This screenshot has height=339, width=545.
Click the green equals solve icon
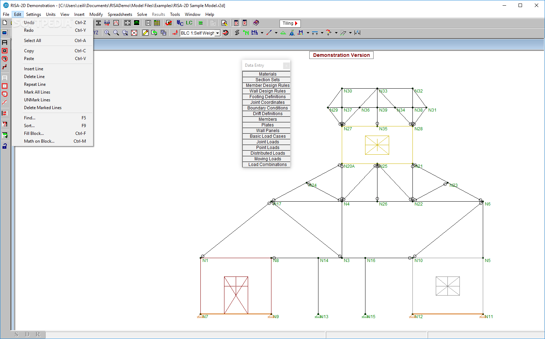click(x=200, y=23)
